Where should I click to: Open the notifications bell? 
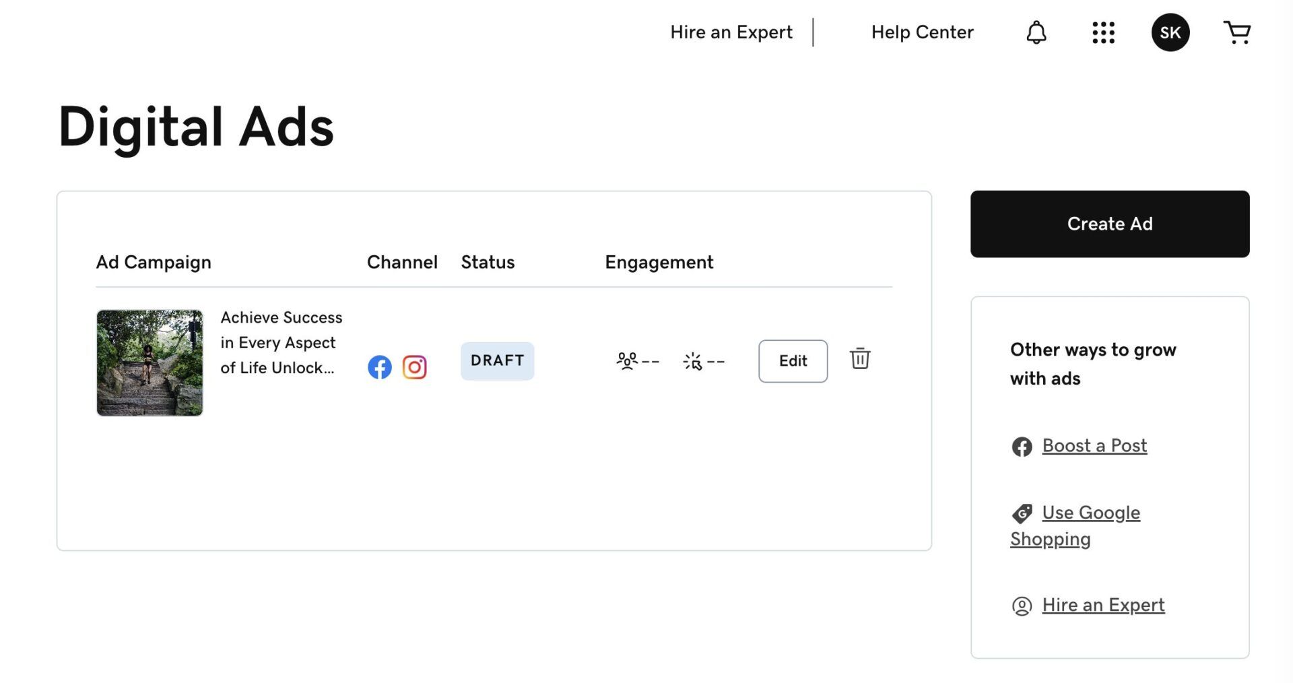coord(1036,32)
